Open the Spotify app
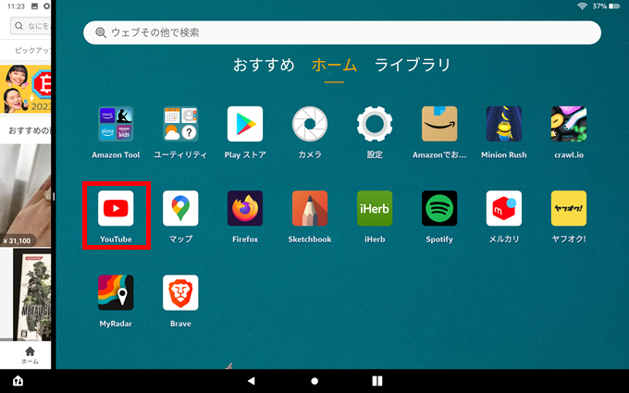This screenshot has height=393, width=629. [x=439, y=208]
